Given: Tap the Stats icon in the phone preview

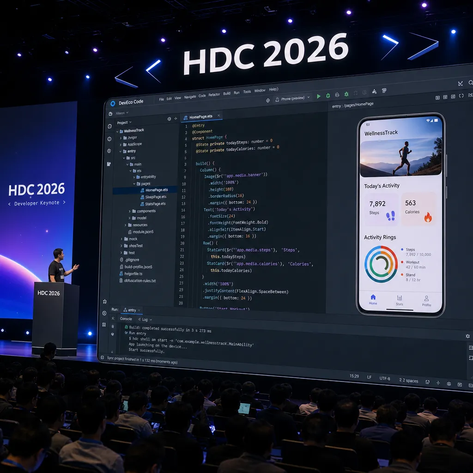Looking at the screenshot, I should [400, 298].
